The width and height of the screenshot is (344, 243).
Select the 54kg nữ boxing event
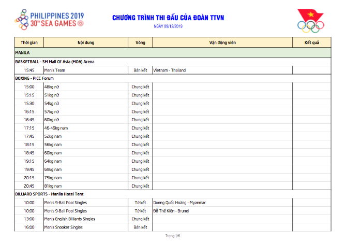pyautogui.click(x=86, y=103)
